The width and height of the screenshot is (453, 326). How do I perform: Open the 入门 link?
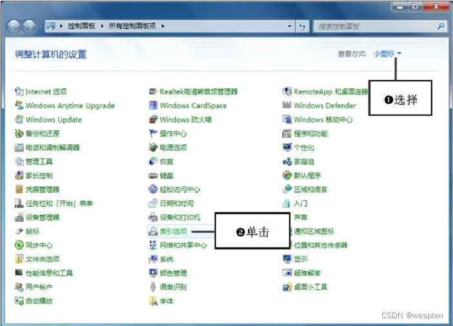(300, 204)
